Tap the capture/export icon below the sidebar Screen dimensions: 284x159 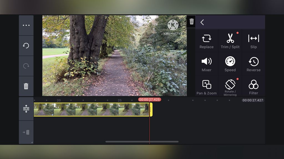(26, 132)
